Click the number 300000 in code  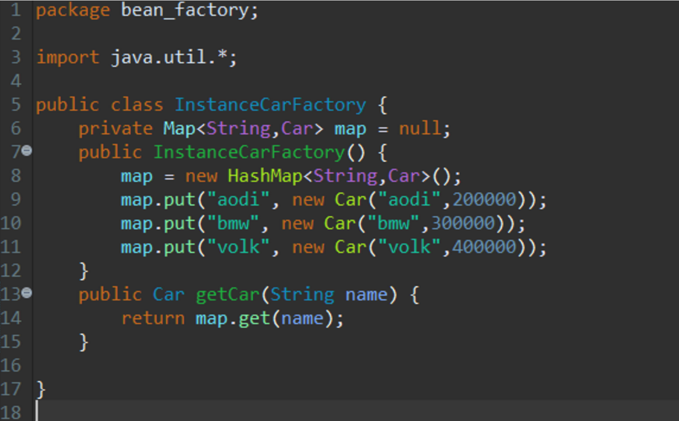click(463, 224)
